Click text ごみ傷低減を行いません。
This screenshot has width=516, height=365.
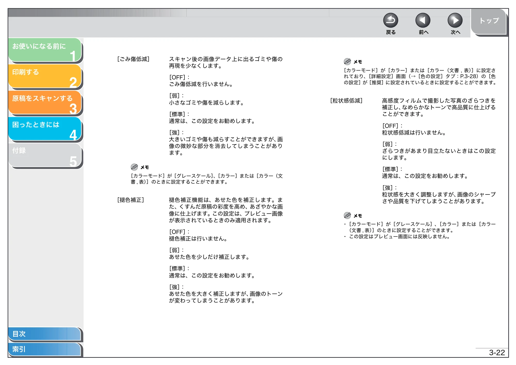(x=201, y=84)
